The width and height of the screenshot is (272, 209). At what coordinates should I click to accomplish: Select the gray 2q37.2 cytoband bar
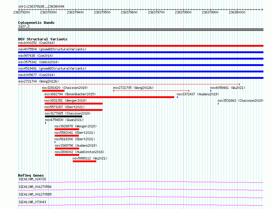(x=141, y=30)
